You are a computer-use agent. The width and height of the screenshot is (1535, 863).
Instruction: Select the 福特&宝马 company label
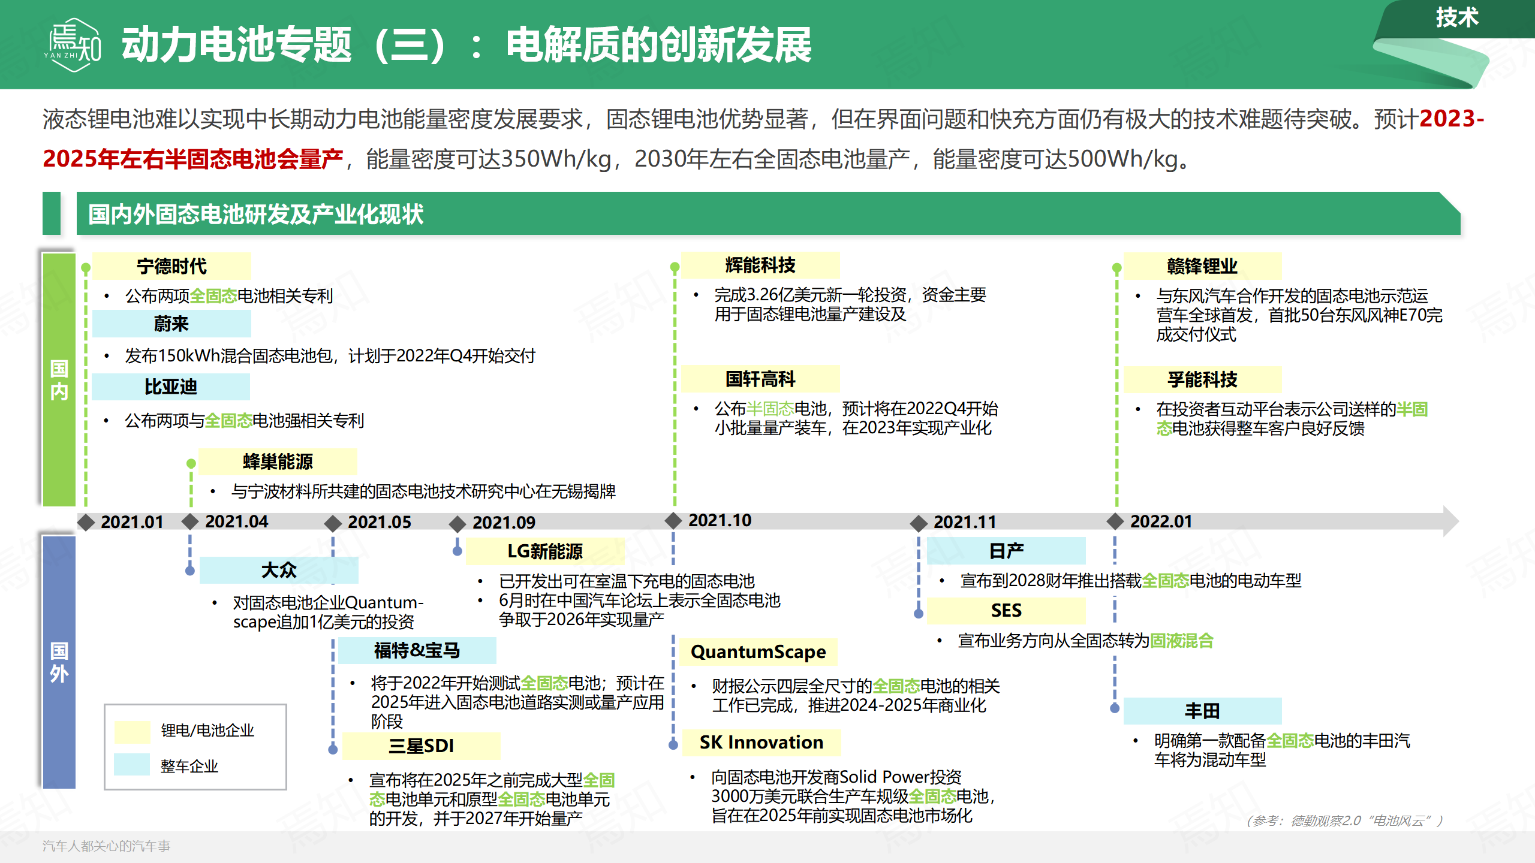(x=417, y=650)
